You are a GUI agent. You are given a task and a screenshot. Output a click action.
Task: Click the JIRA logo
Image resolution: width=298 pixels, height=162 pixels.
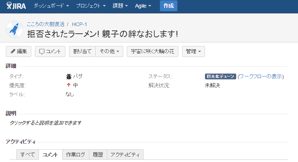[16, 6]
